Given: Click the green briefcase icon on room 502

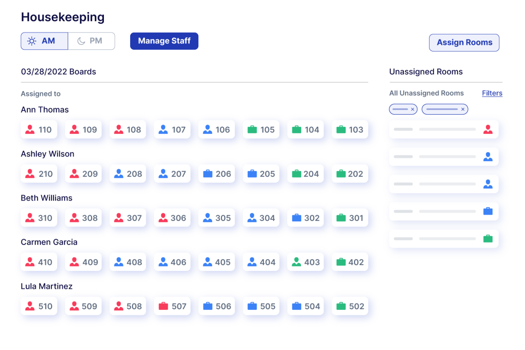Looking at the screenshot, I should [341, 306].
